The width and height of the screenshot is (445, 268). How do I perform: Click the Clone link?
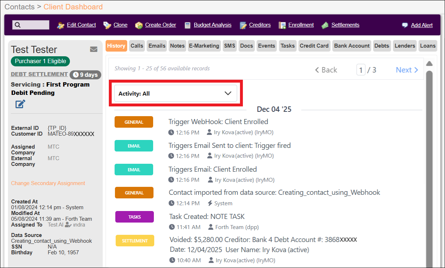pos(120,25)
